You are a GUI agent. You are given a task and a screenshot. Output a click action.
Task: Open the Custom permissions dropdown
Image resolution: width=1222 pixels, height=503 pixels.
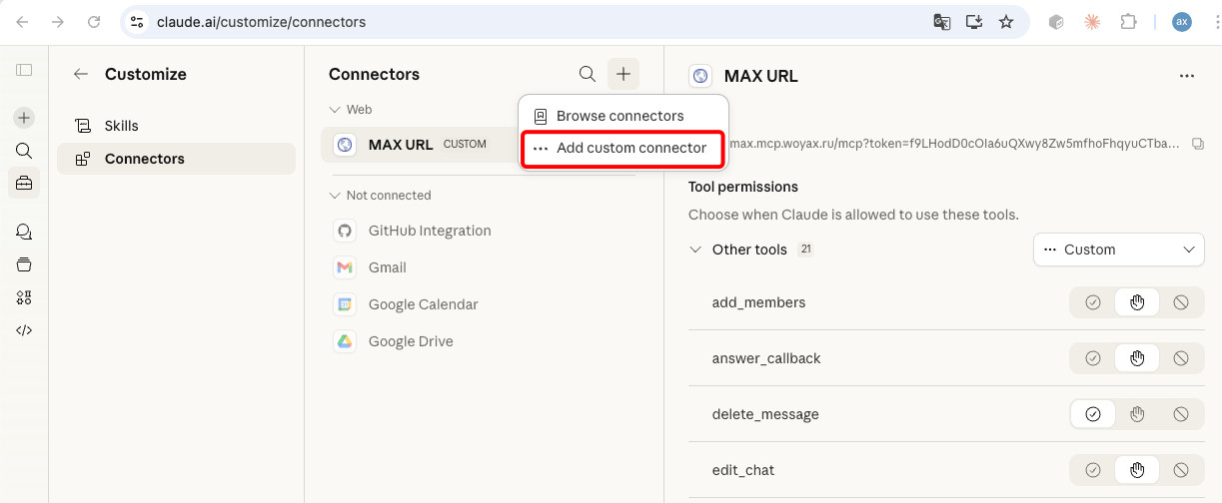tap(1118, 250)
